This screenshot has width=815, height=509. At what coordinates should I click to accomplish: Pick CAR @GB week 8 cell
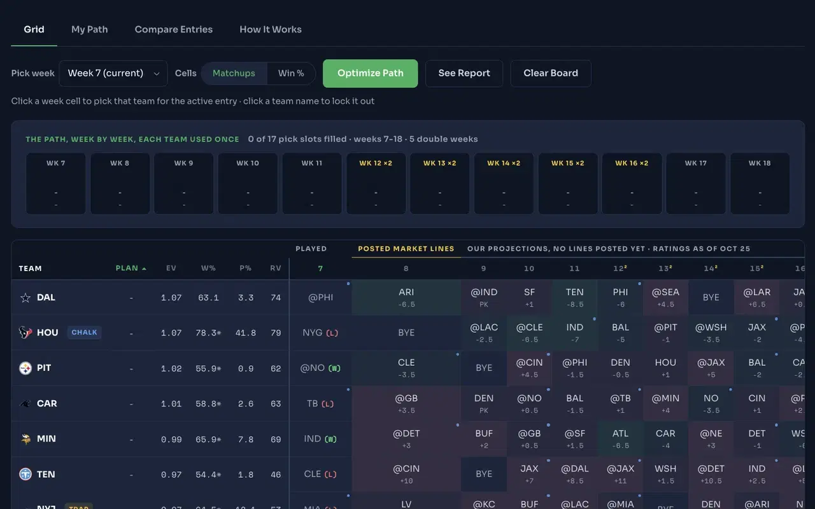point(406,403)
